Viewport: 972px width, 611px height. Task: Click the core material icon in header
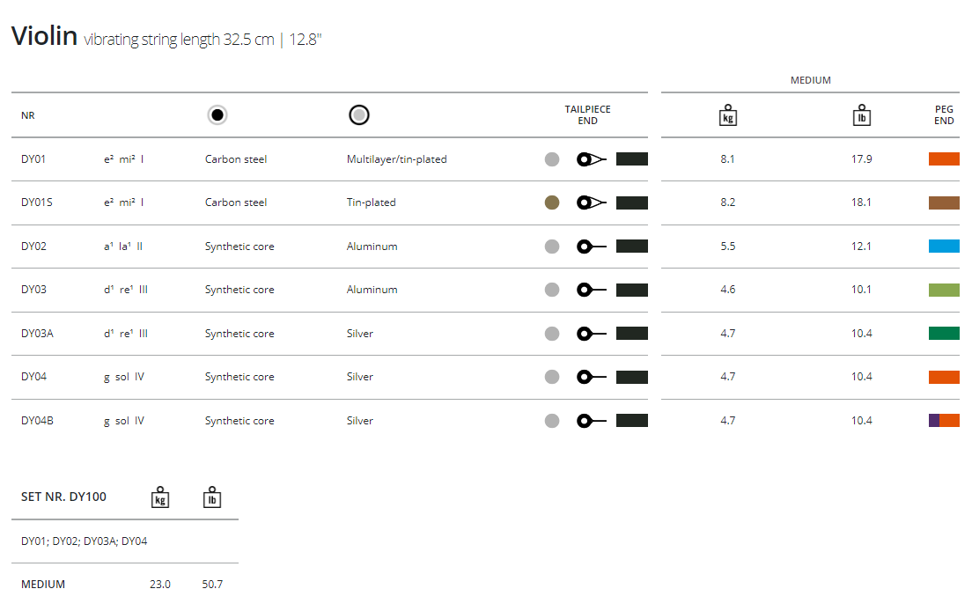217,115
